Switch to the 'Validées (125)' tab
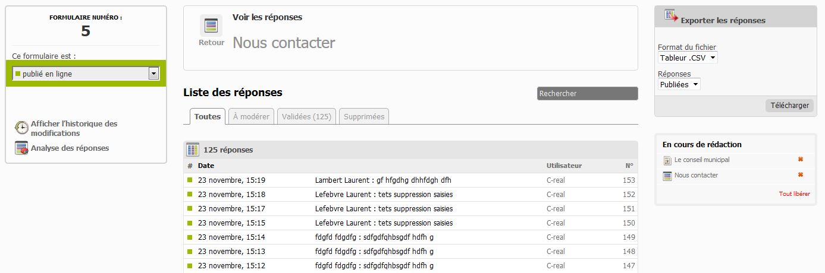 tap(306, 116)
